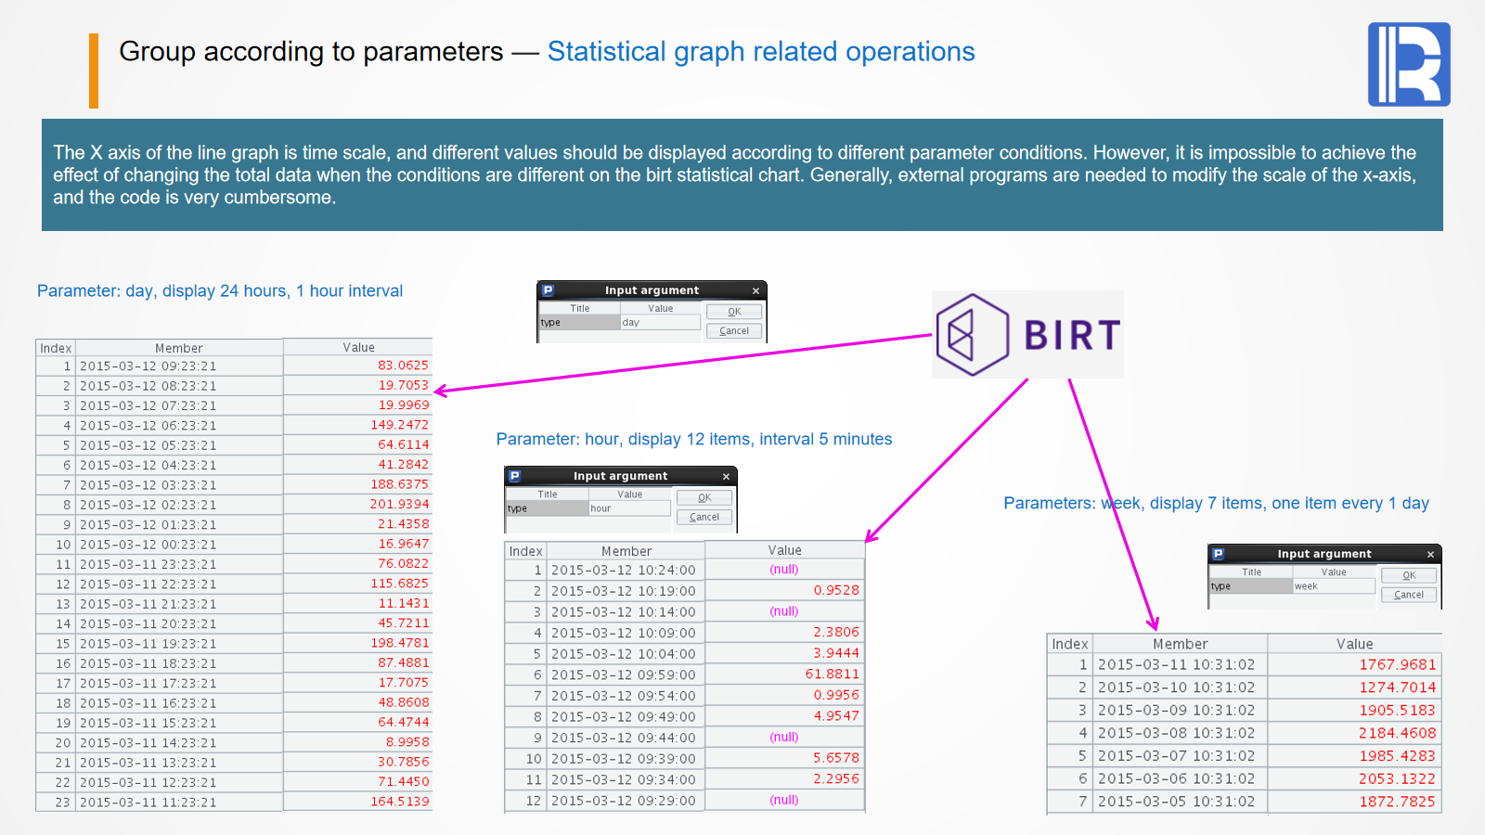
Task: Select the value field containing 'week'
Action: click(x=1333, y=586)
